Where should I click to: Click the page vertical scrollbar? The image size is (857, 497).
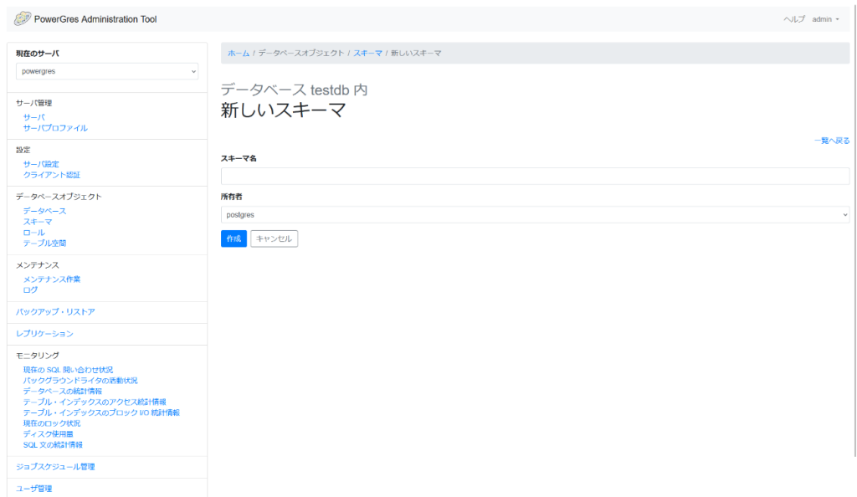pyautogui.click(x=854, y=232)
